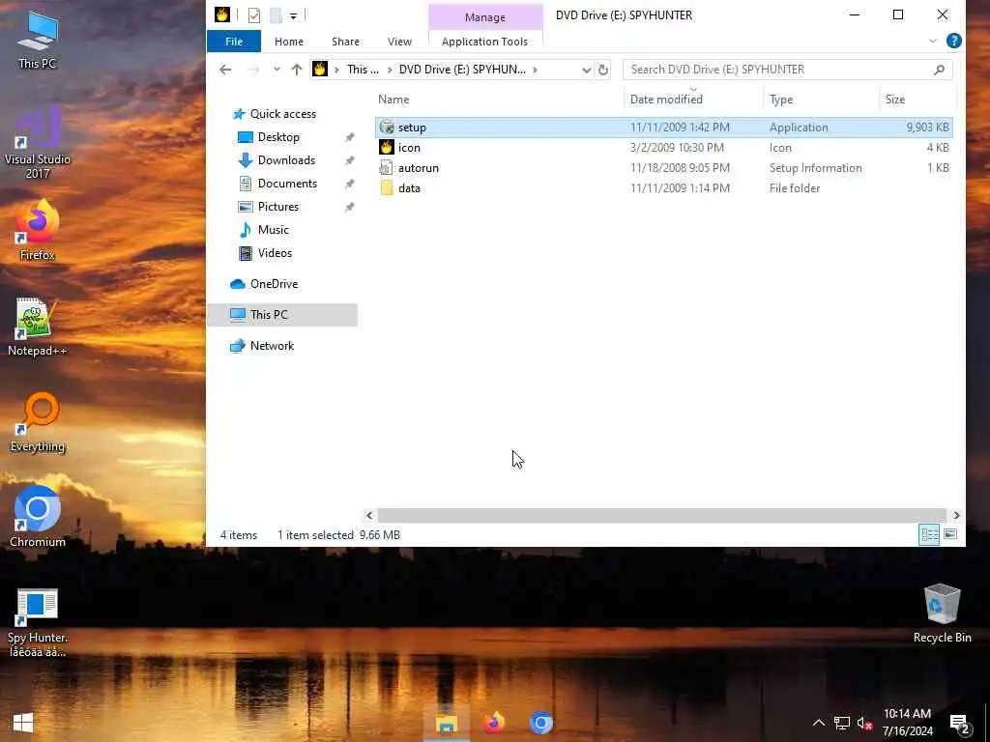The image size is (990, 742).
Task: Click the scroll left arrow
Action: coord(369,516)
